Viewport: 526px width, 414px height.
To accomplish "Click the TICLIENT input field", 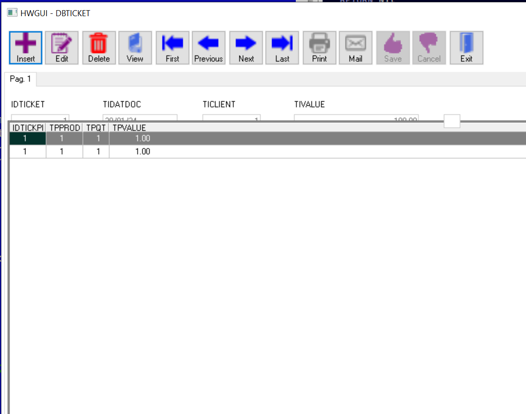I will click(x=232, y=118).
